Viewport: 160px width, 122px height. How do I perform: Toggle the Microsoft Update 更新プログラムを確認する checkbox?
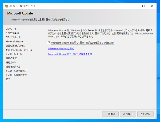(x=49, y=43)
